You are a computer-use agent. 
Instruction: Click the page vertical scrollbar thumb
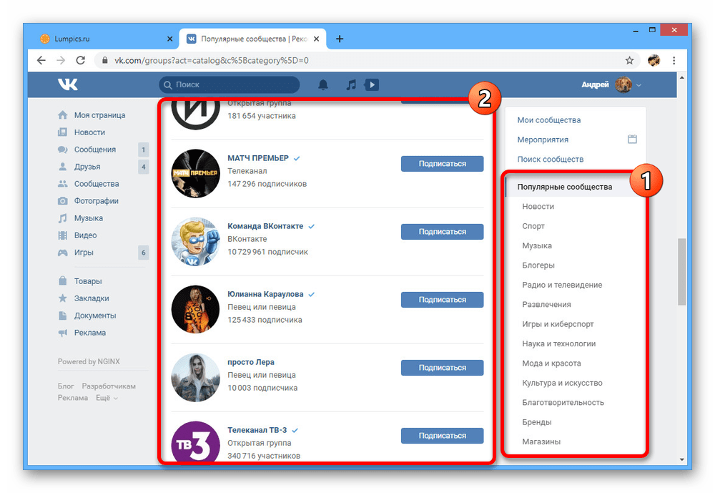681,272
